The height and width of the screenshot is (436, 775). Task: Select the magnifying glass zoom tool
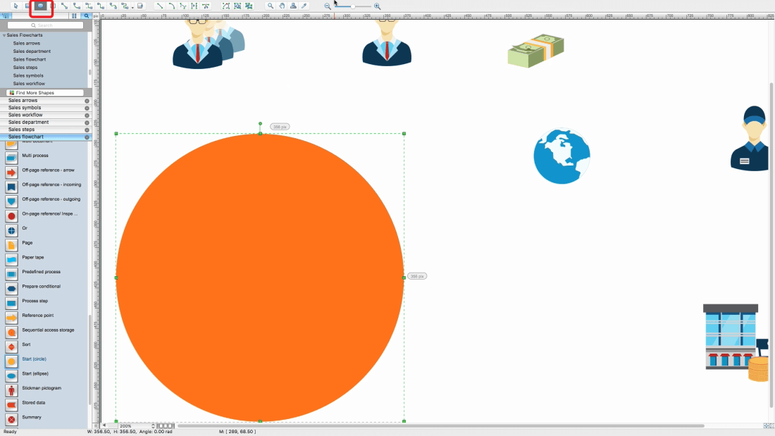(271, 6)
